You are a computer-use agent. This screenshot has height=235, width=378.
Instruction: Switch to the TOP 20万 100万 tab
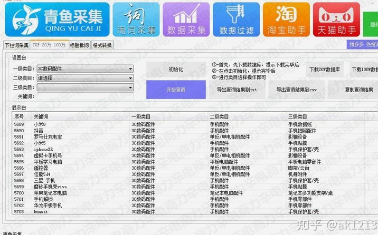(x=49, y=45)
